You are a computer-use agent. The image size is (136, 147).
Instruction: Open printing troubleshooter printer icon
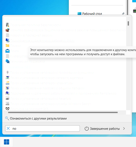tap(7, 98)
